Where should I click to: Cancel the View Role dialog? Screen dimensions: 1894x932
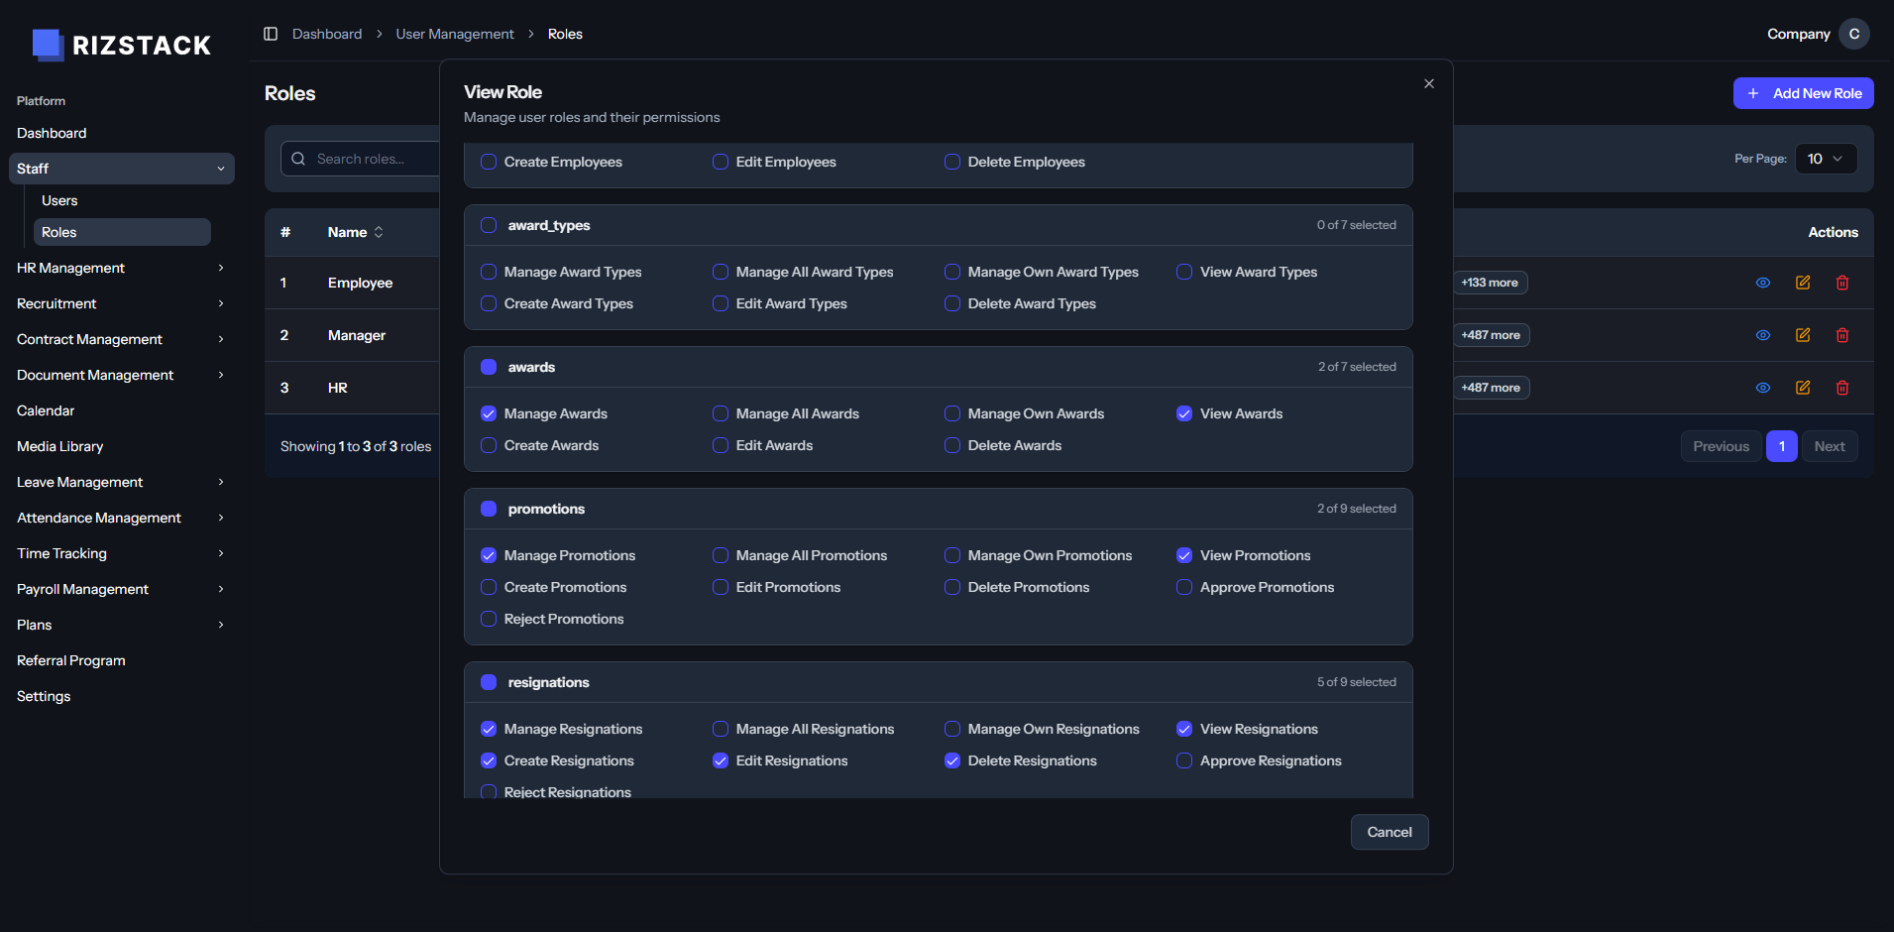[1389, 832]
